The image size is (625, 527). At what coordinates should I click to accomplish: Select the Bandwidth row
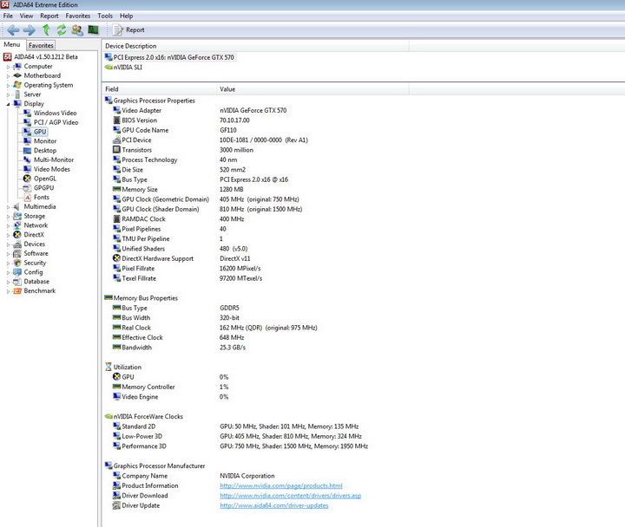pyautogui.click(x=180, y=348)
